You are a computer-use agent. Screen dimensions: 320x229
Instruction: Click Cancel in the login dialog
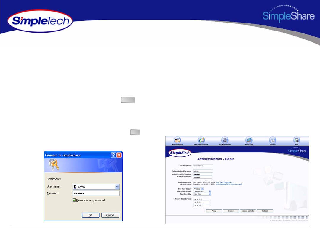pos(110,215)
